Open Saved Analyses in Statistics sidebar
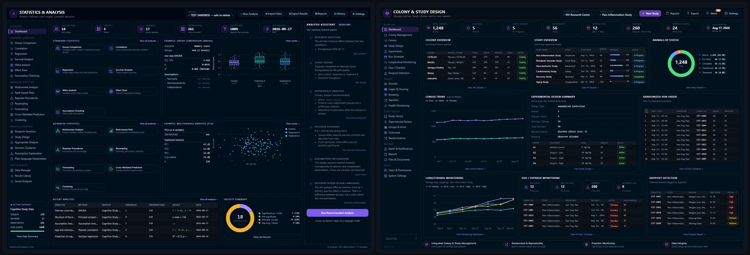Screen dimensions: 750x255 click(x=23, y=181)
